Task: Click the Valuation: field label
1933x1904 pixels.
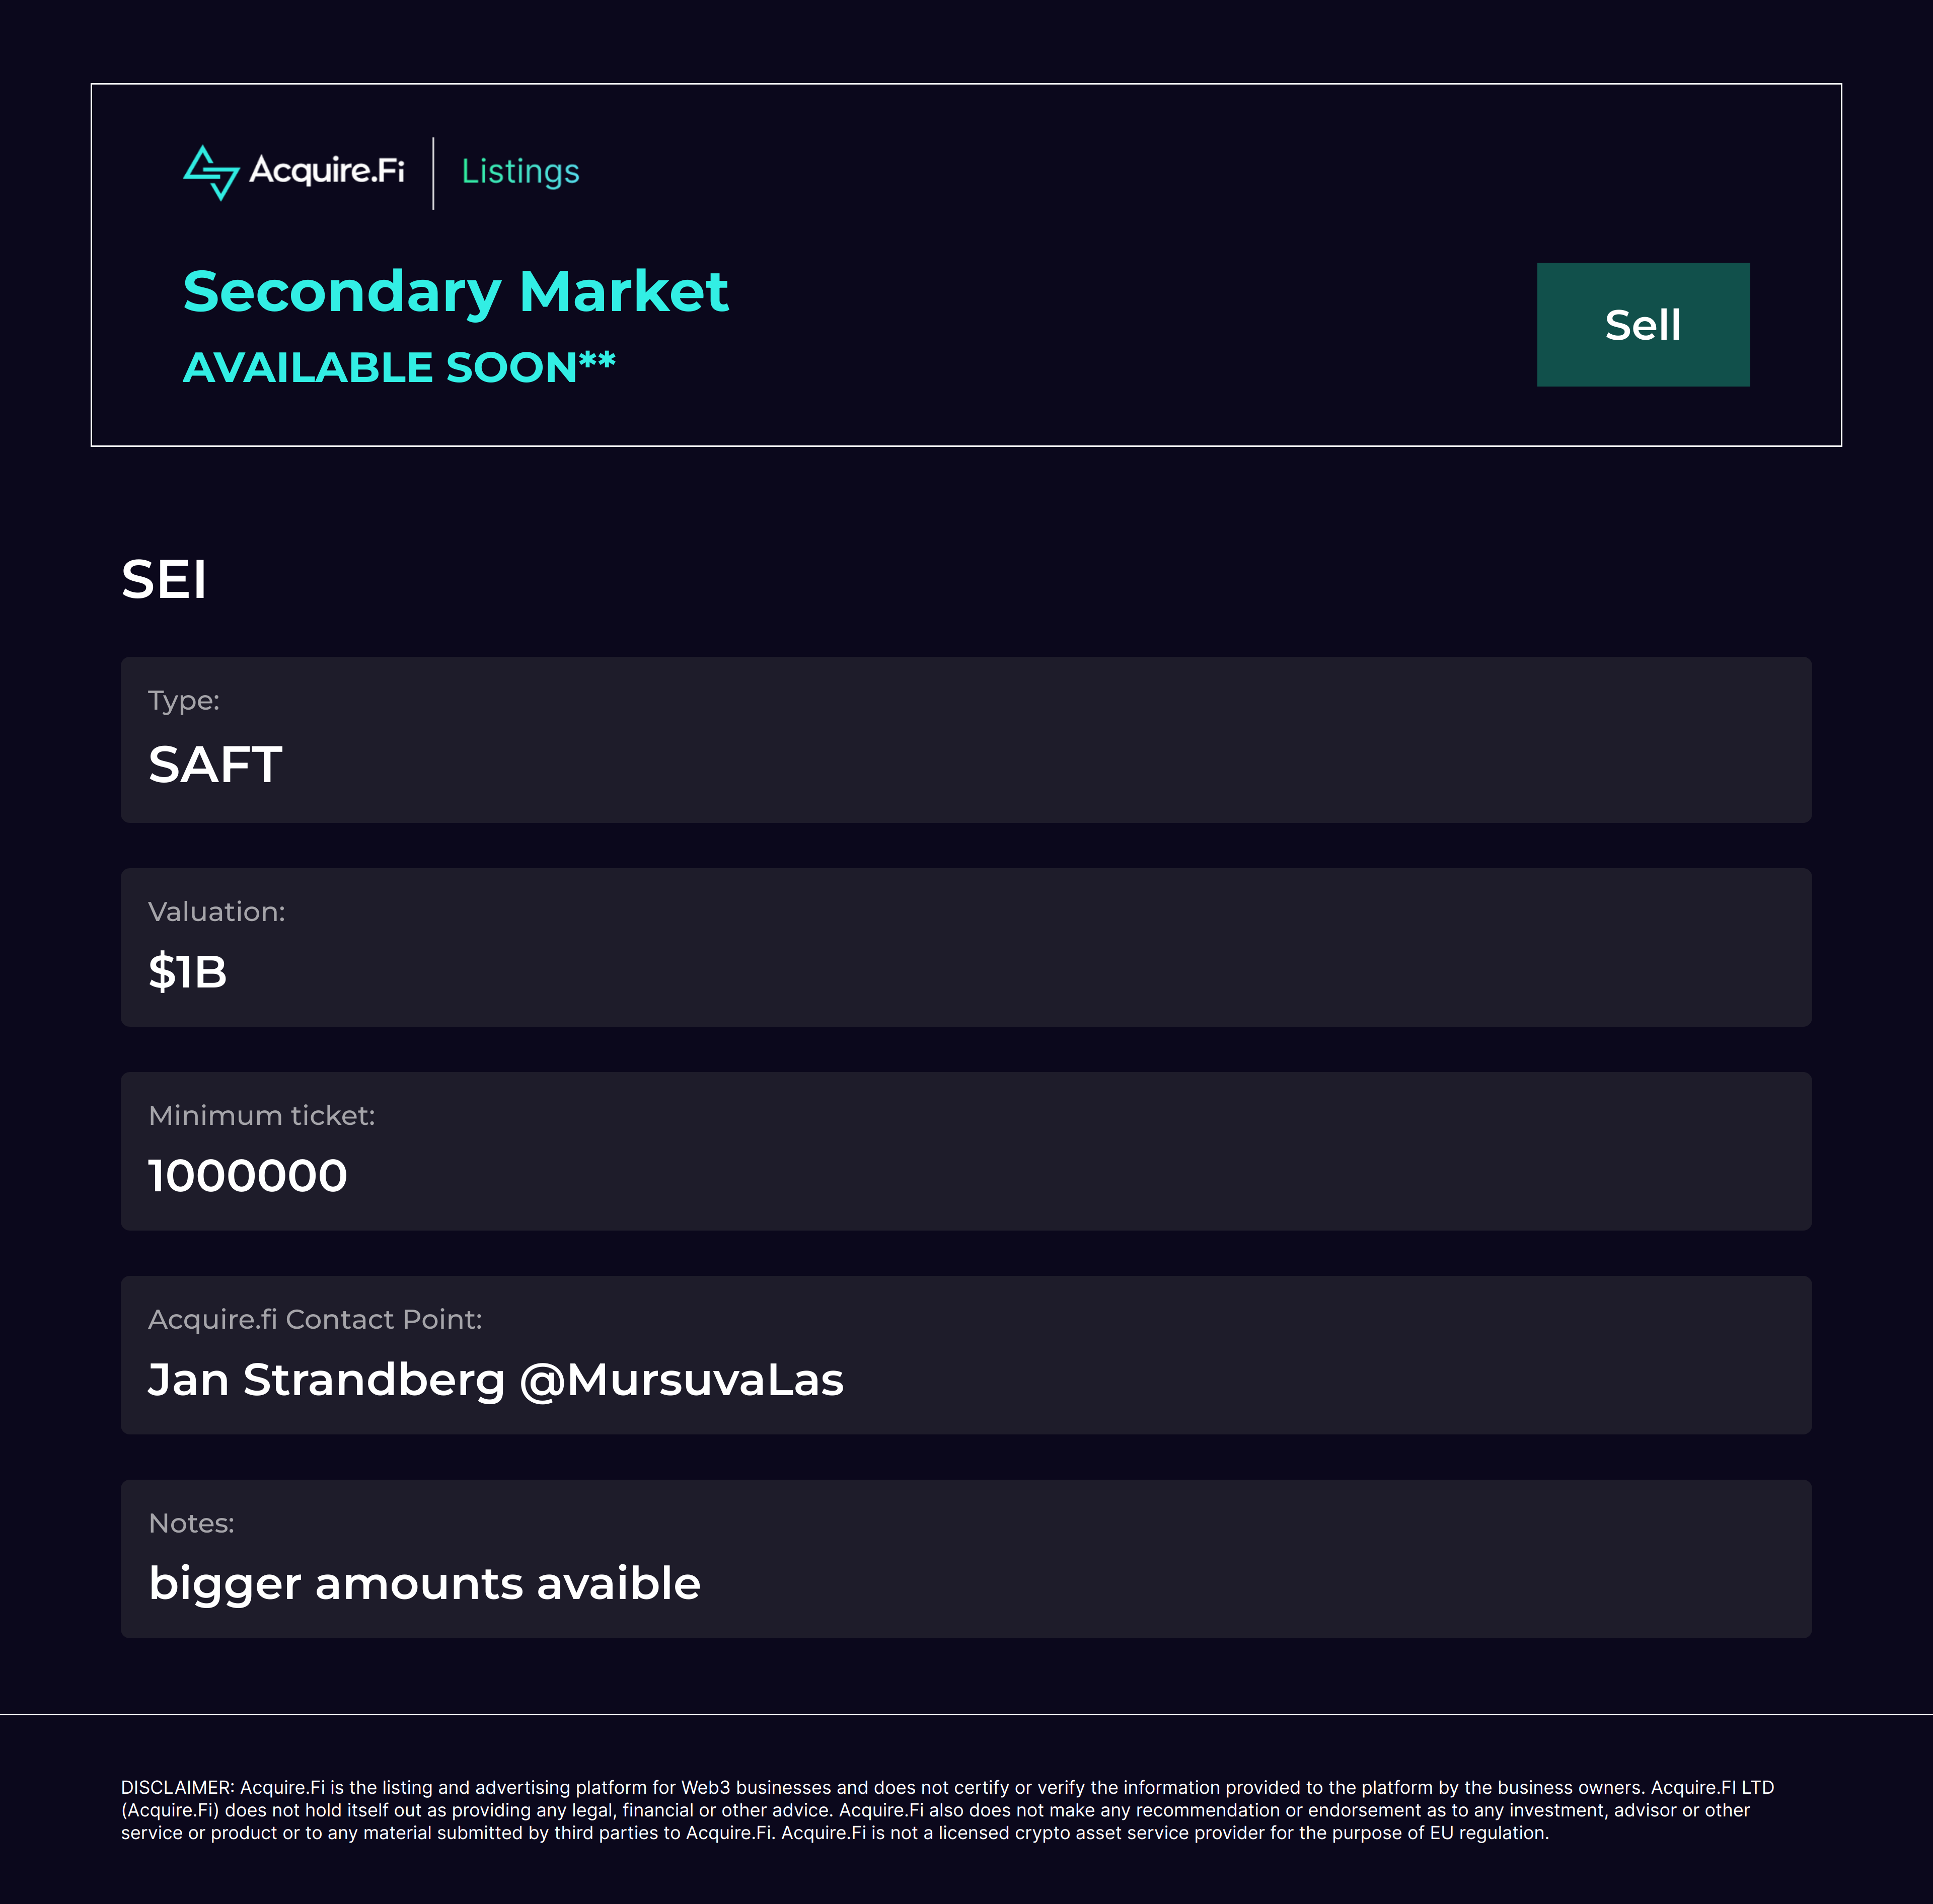Action: tap(217, 912)
